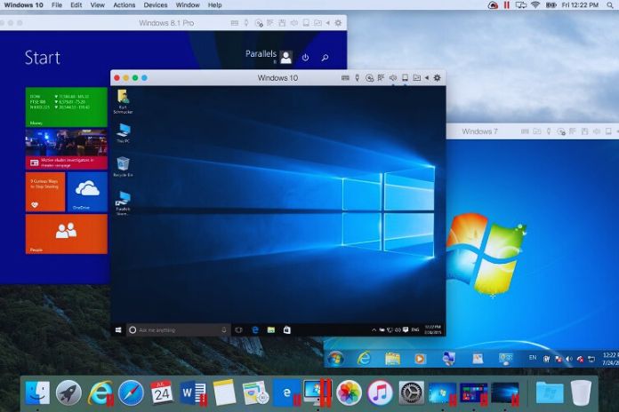Image resolution: width=619 pixels, height=412 pixels.
Task: Click the microphone icon in Windows 10 title bar
Action: coord(358,78)
